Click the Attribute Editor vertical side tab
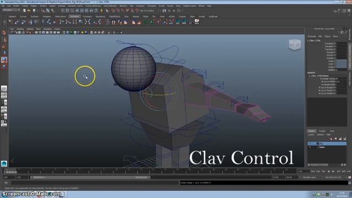Image resolution: width=352 pixels, height=198 pixels. click(350, 79)
